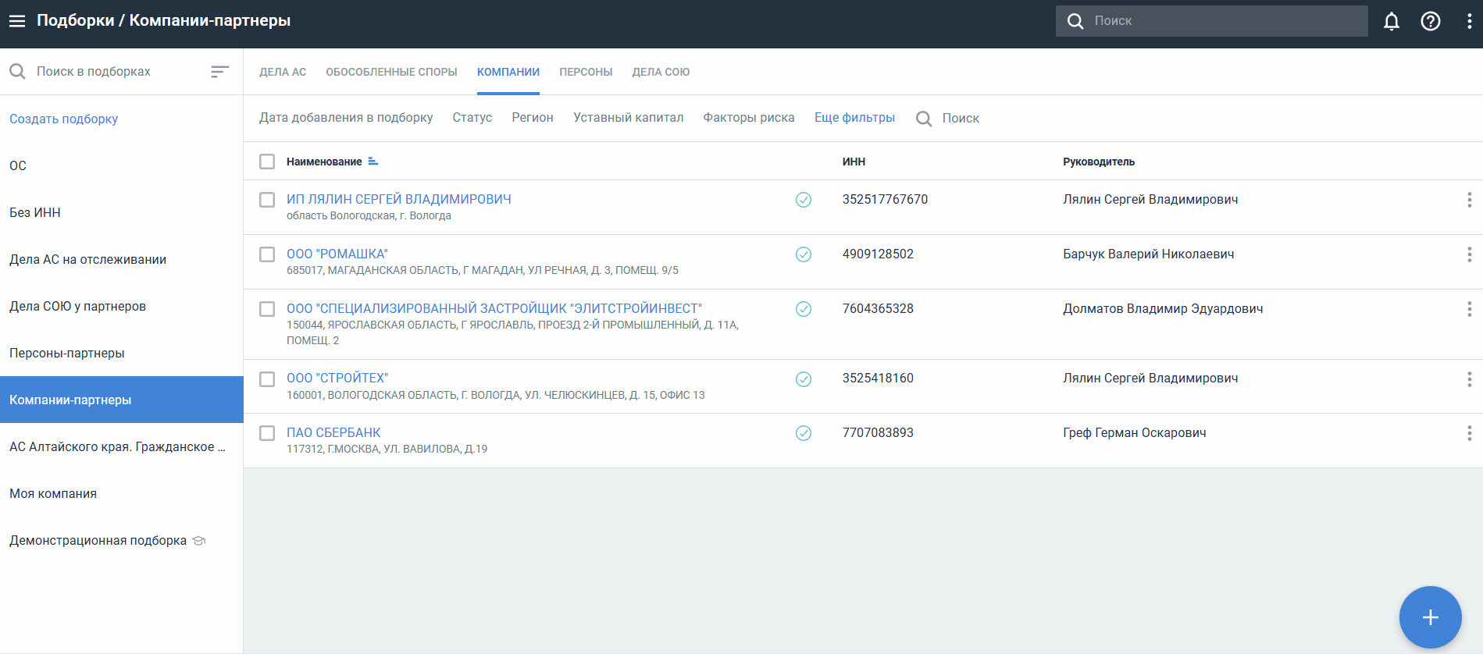Switch to the ДЕЛА АС tab
1483x654 pixels.
[x=283, y=72]
